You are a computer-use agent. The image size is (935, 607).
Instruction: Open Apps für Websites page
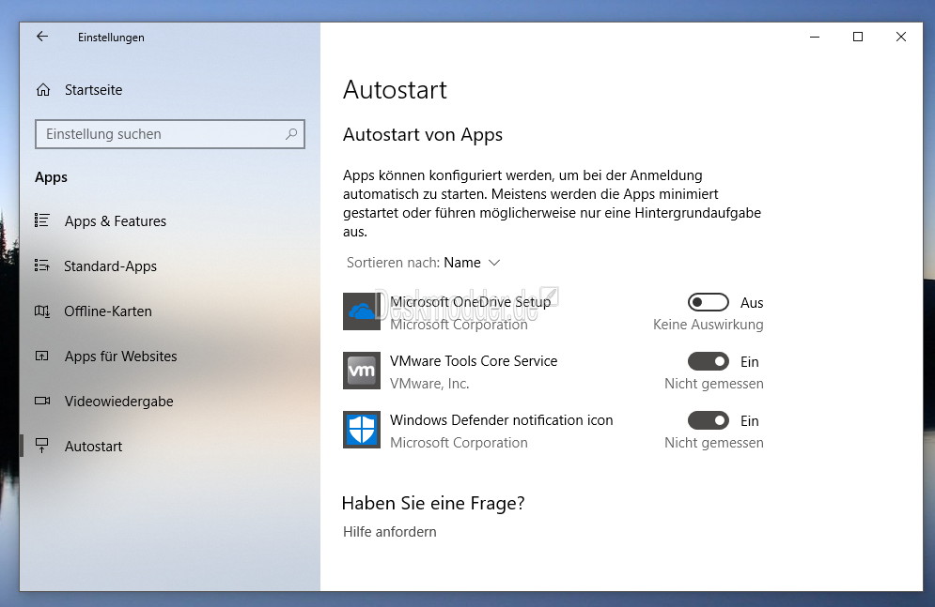click(x=120, y=356)
